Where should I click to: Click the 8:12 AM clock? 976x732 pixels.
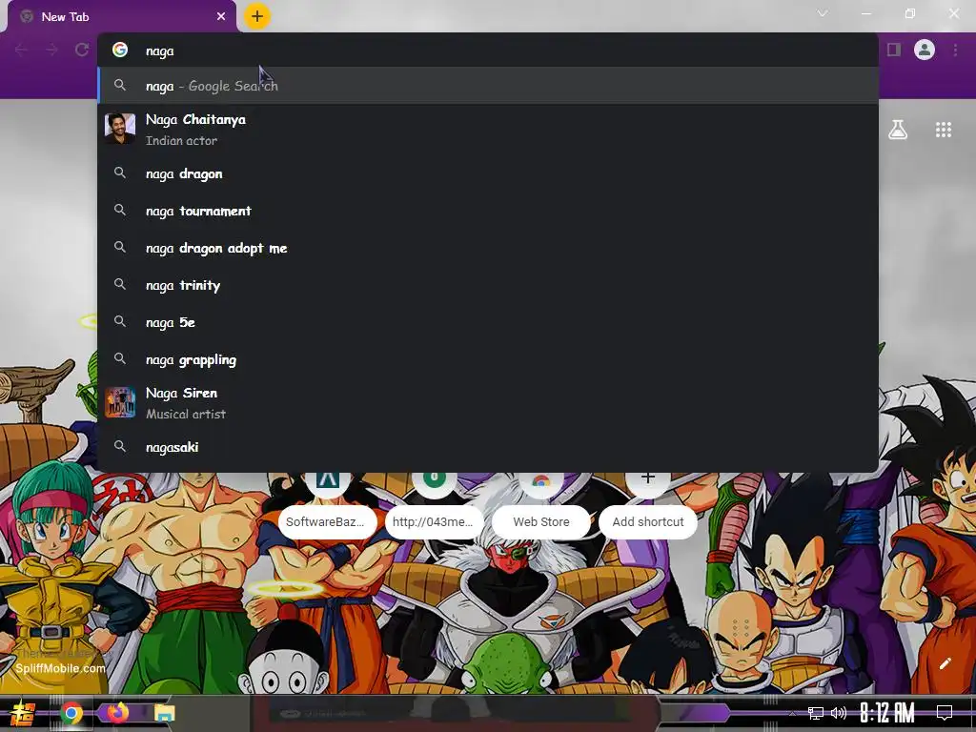tap(887, 713)
